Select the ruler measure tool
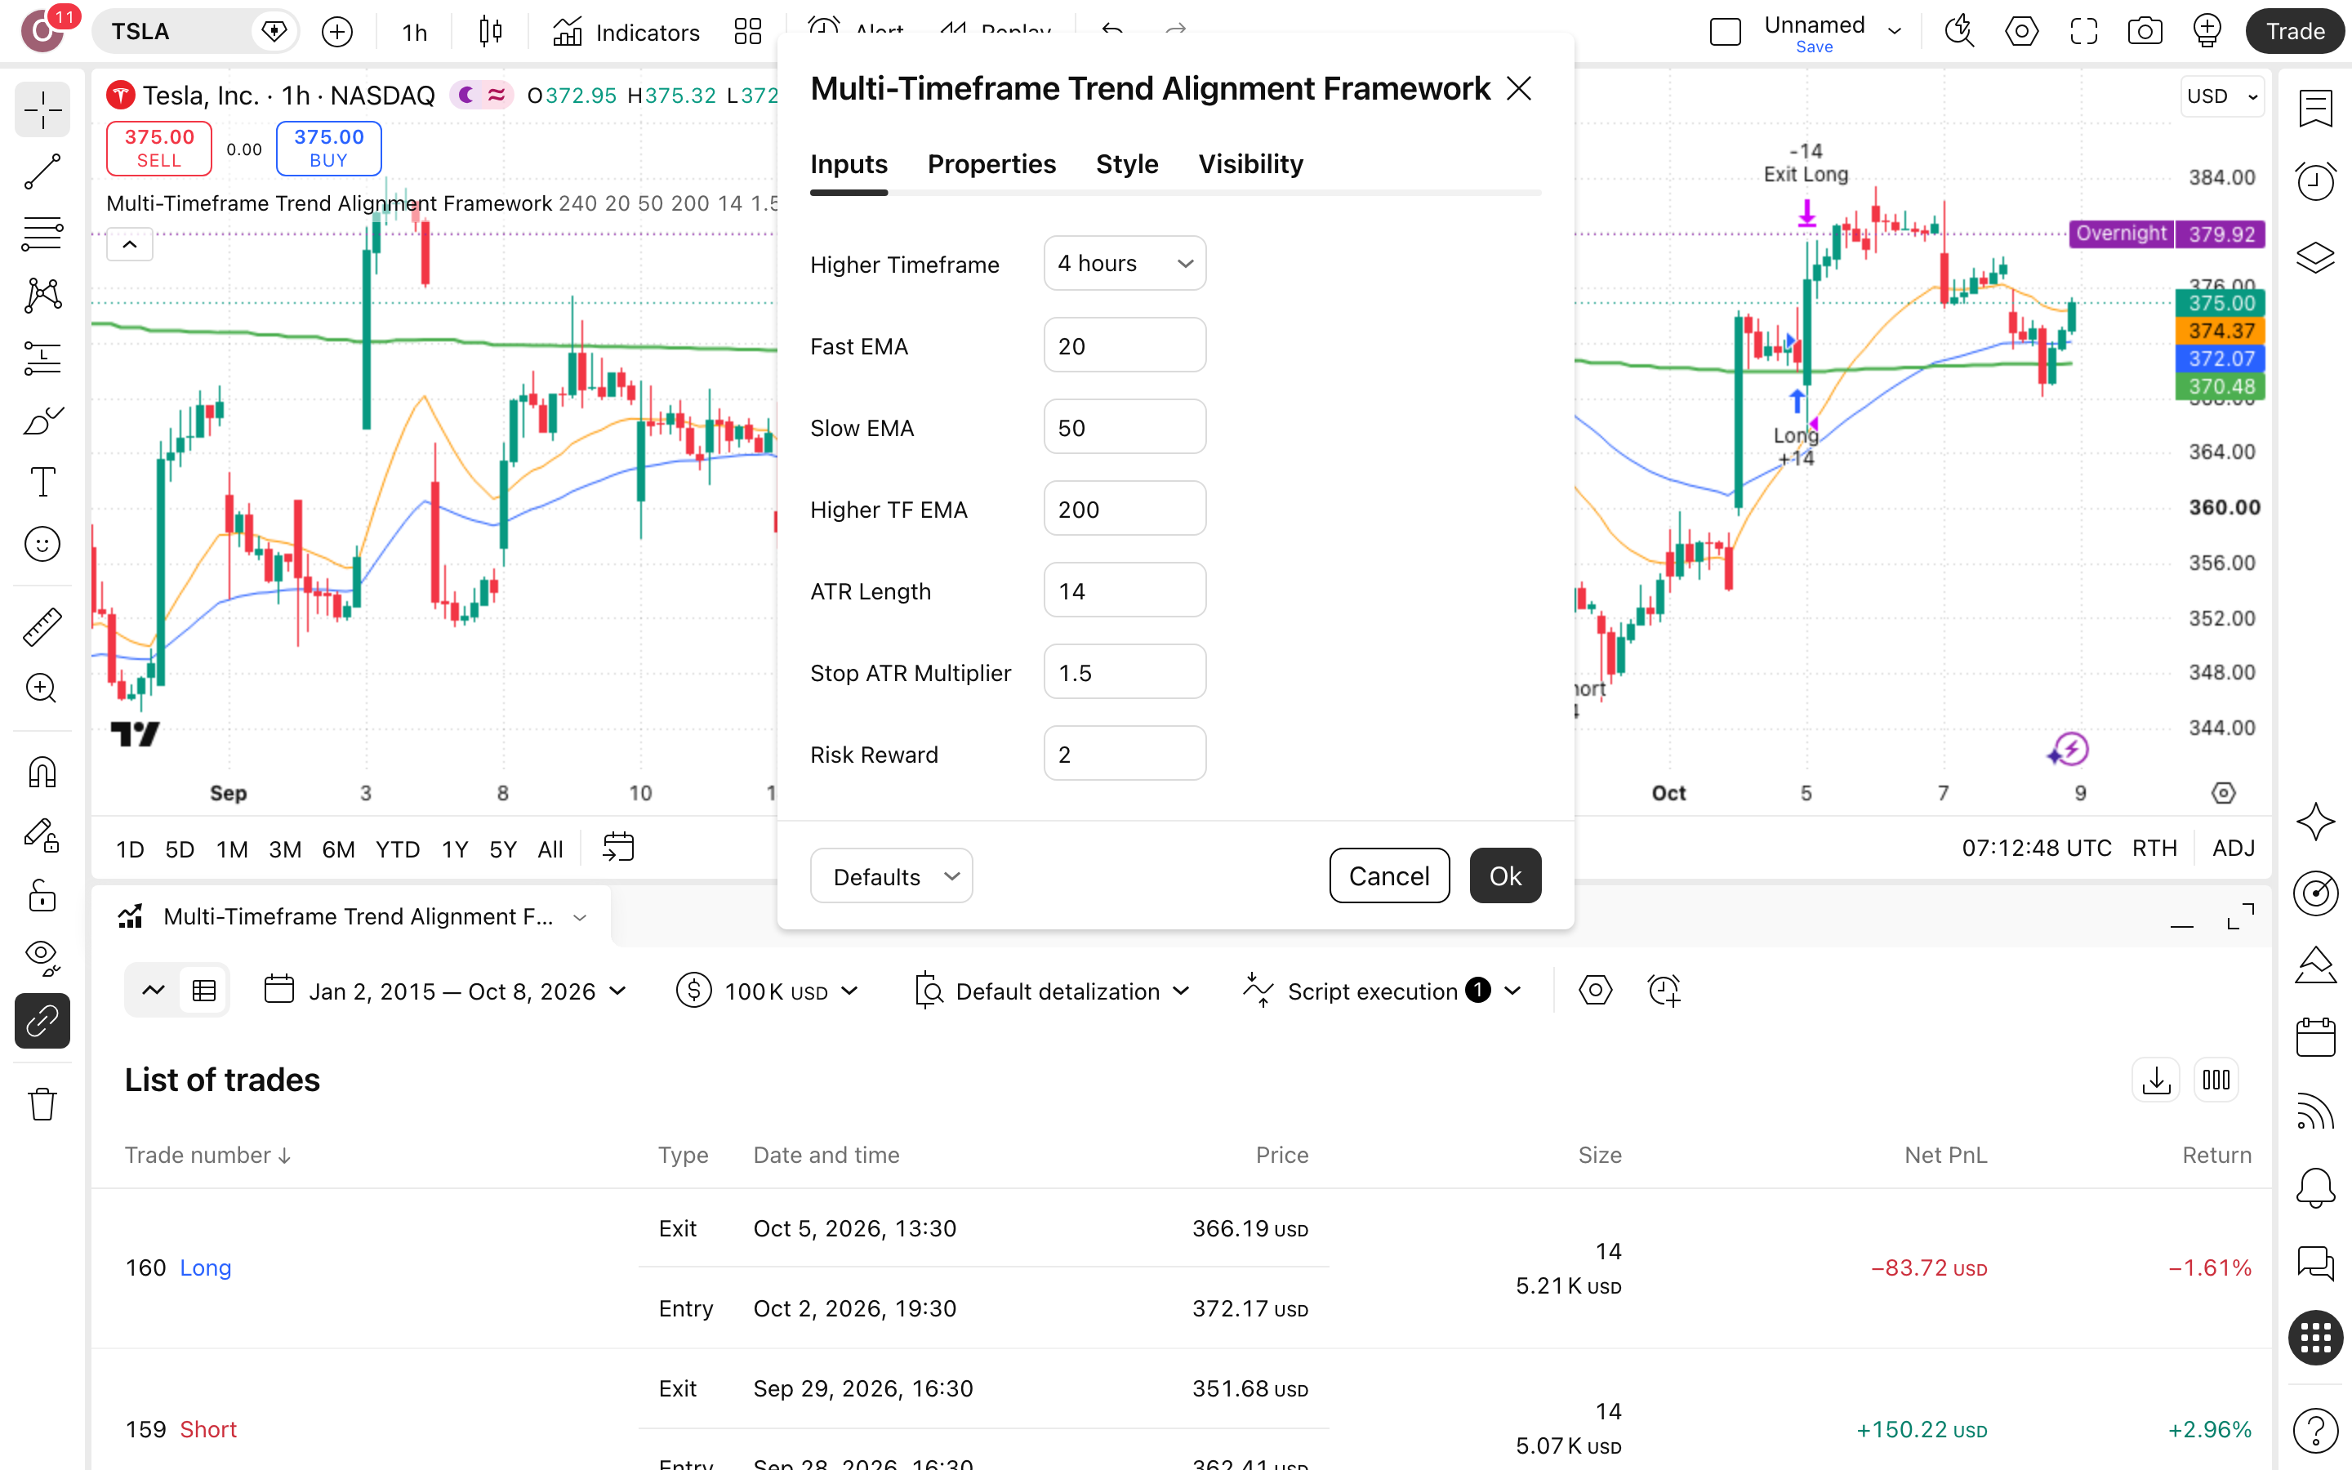Viewport: 2352px width, 1470px height. tap(42, 626)
